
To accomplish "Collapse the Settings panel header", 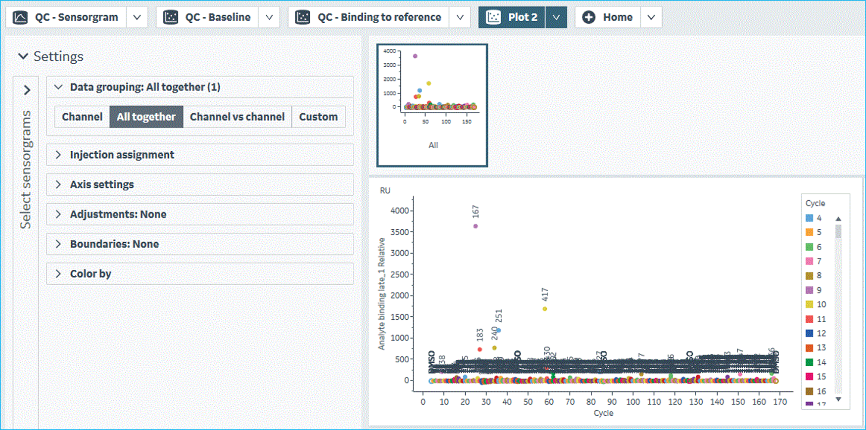I will [x=23, y=56].
